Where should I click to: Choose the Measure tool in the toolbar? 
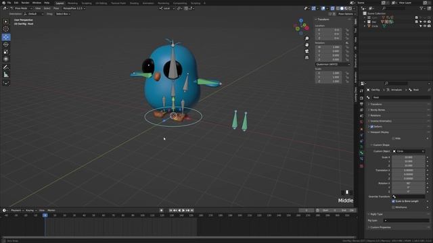6,75
